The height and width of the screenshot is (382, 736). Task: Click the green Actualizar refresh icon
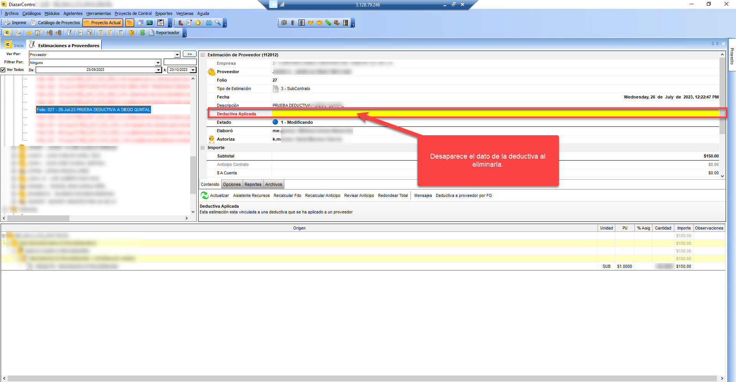click(x=205, y=196)
